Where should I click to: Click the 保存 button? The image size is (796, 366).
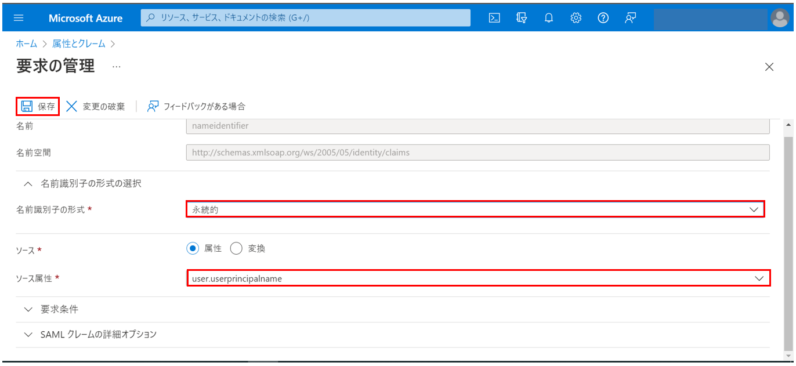[38, 106]
